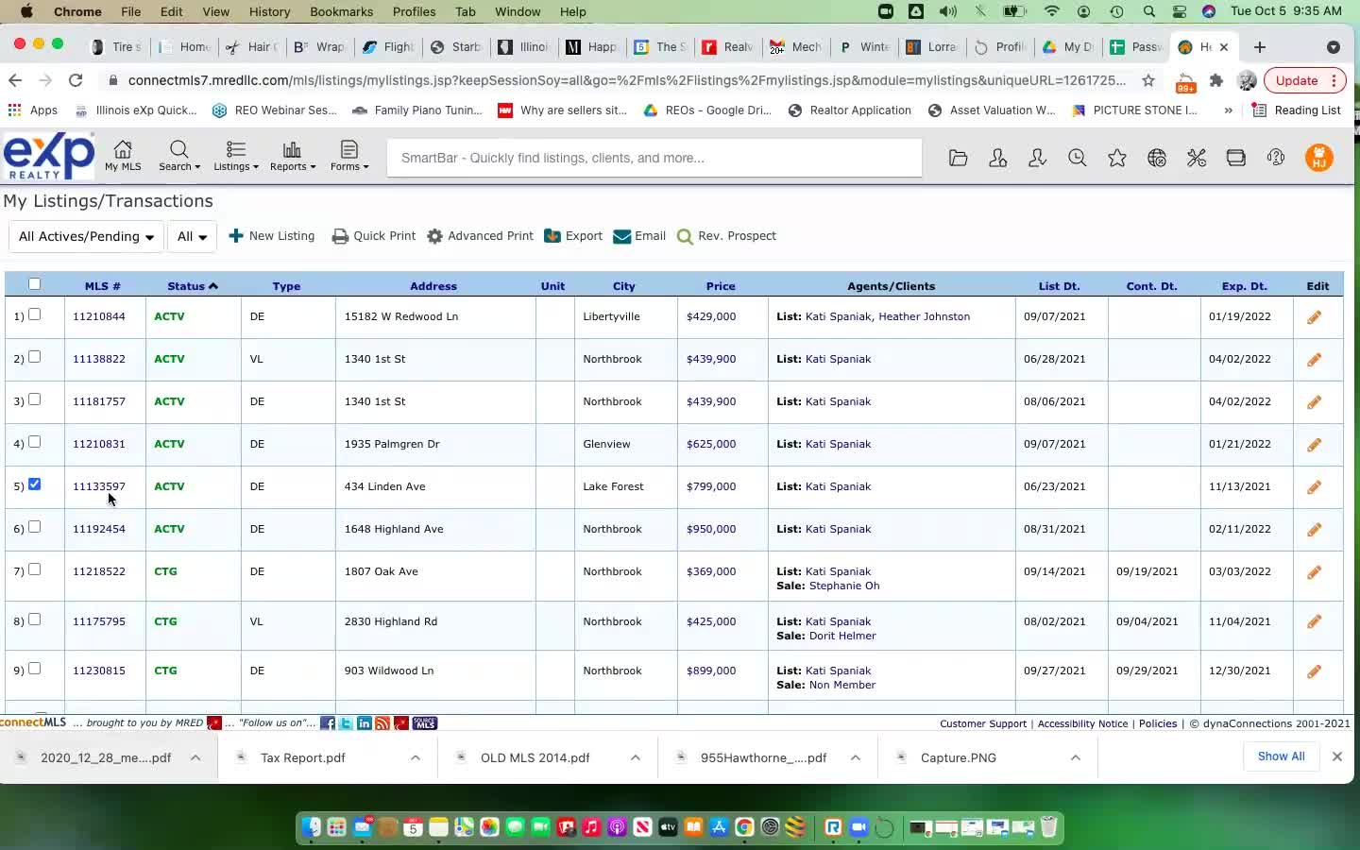Open MLS number 11210844 link

(99, 316)
